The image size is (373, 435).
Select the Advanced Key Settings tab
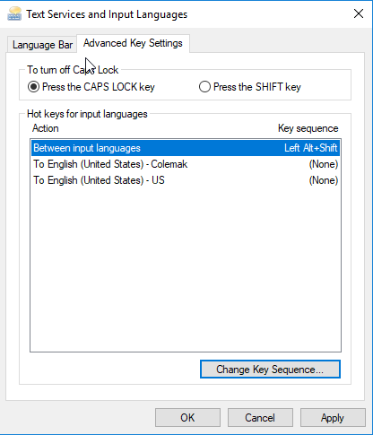[133, 43]
